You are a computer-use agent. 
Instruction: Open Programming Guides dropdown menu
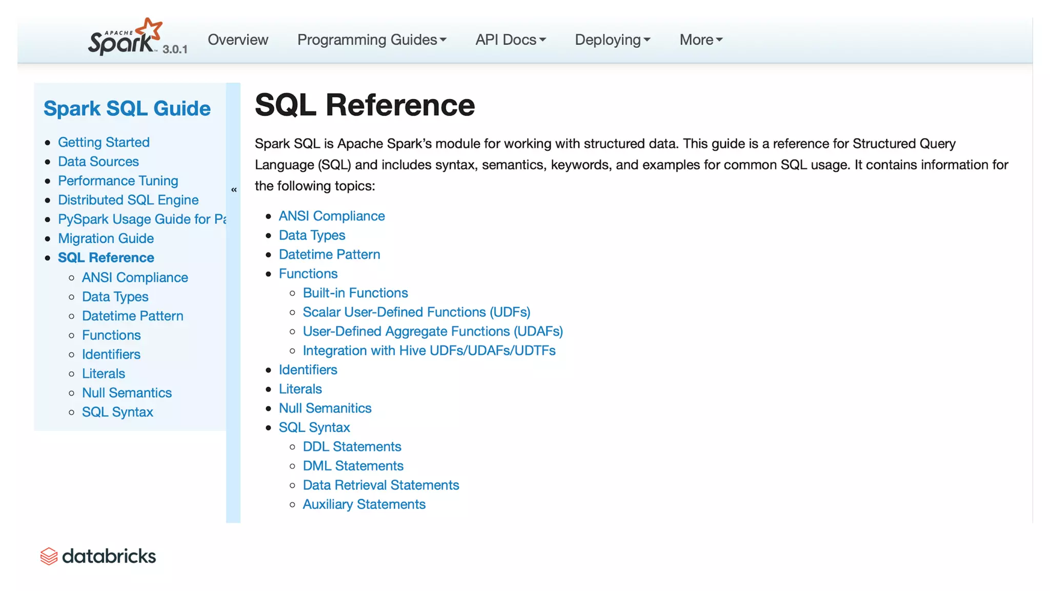(372, 40)
